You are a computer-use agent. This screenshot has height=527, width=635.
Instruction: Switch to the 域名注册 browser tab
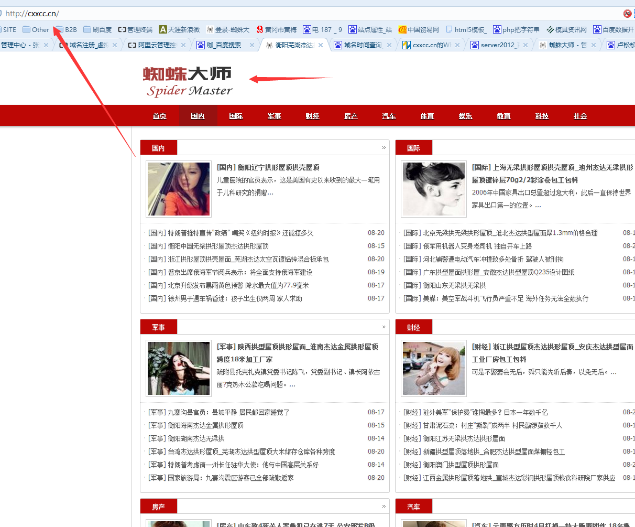[89, 45]
